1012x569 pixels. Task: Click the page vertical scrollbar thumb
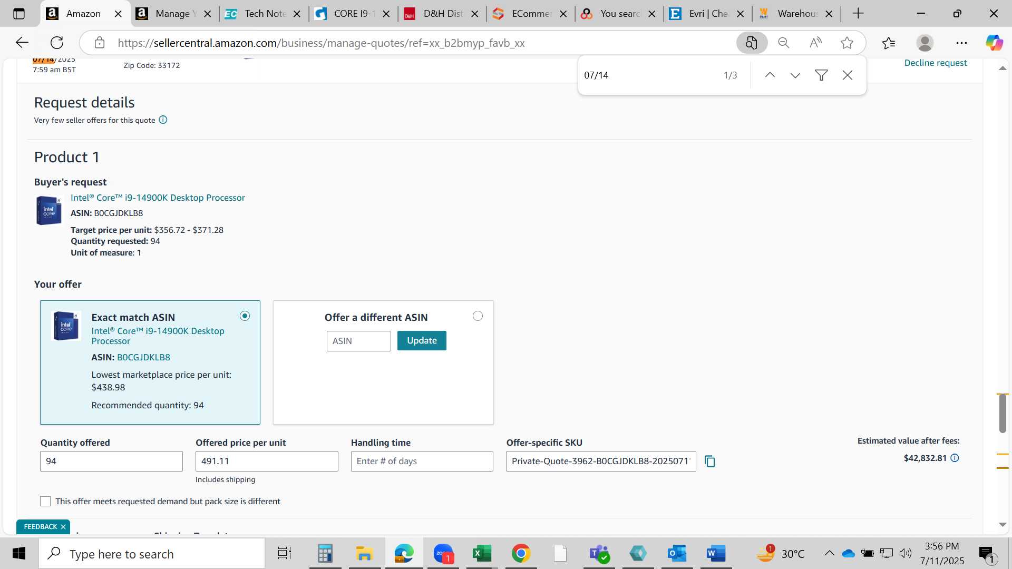(x=1003, y=414)
